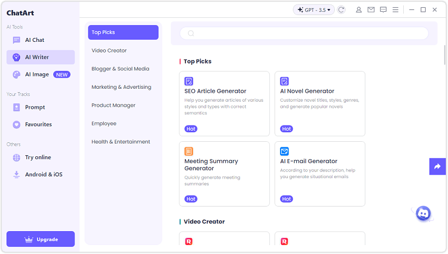Viewport: 448px width, 254px height.
Task: Click the Meeting Summary Generator icon
Action: [189, 151]
